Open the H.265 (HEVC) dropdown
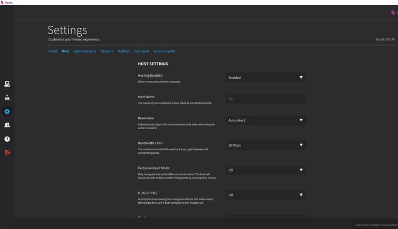Screen dimensions: 398x229 (266, 195)
